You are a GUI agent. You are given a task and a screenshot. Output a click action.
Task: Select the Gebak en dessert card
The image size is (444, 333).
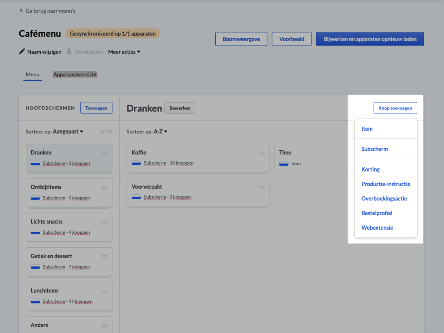(x=69, y=262)
